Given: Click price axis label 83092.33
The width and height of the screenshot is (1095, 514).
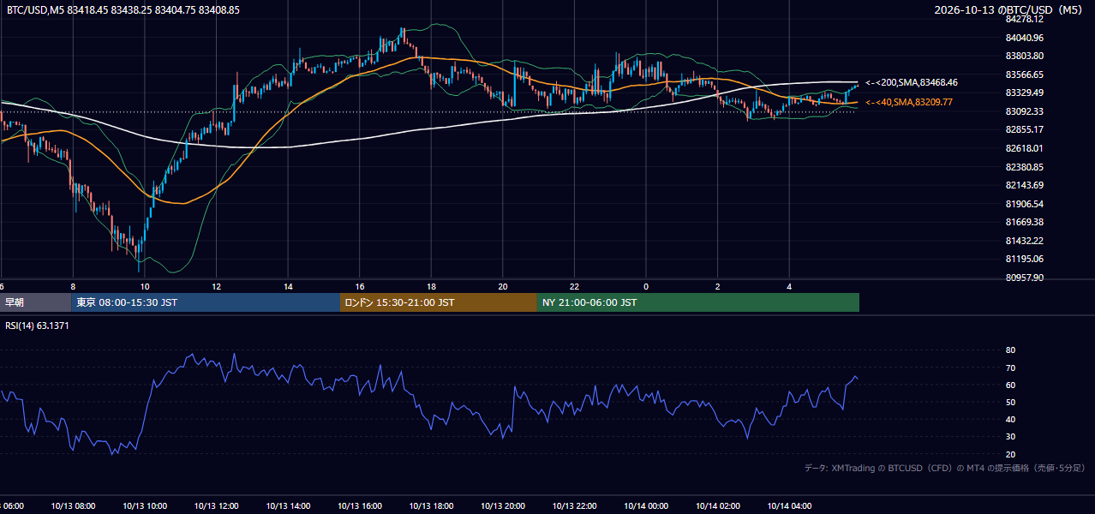Looking at the screenshot, I should [1025, 111].
